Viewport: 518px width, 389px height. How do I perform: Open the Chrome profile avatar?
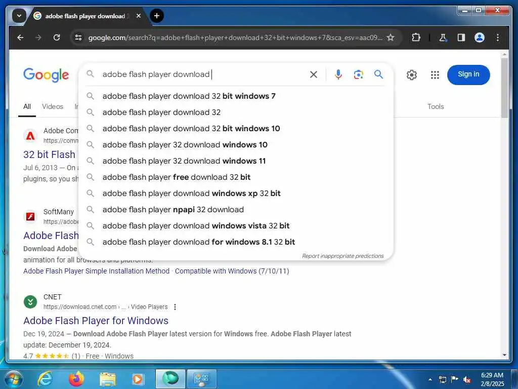tap(480, 37)
